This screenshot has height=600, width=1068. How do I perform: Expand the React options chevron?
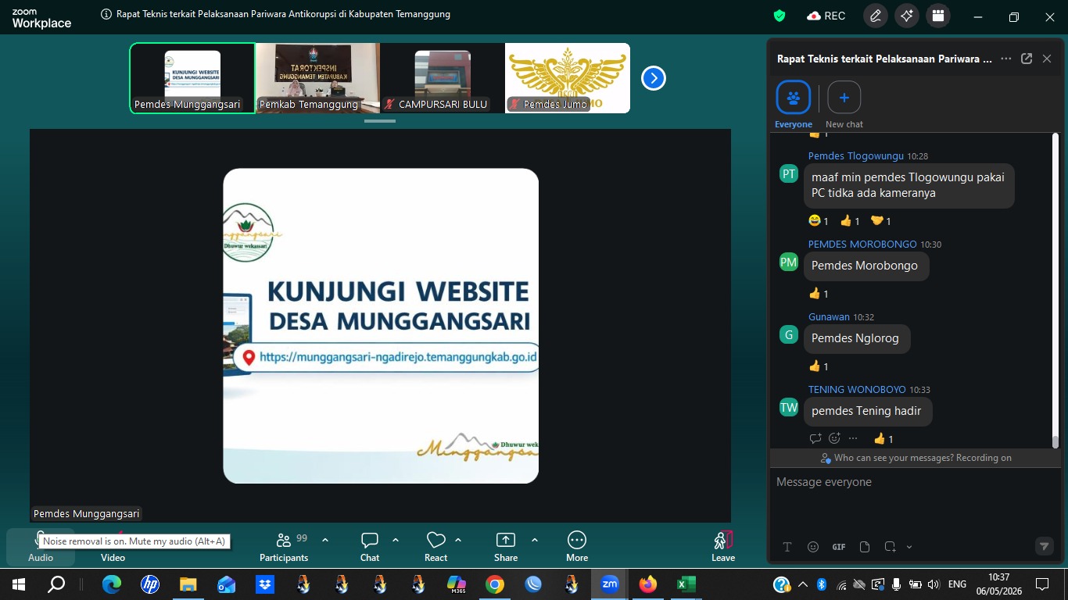coord(458,540)
